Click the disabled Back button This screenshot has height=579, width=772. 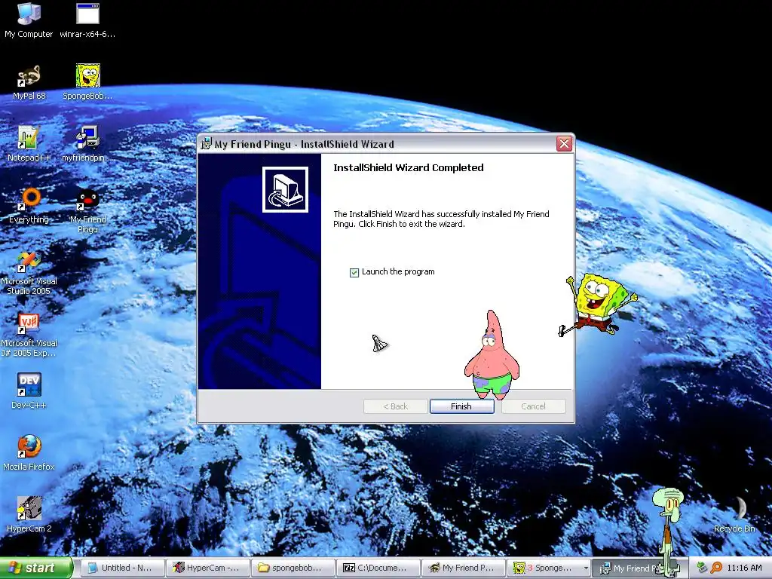[x=395, y=406]
